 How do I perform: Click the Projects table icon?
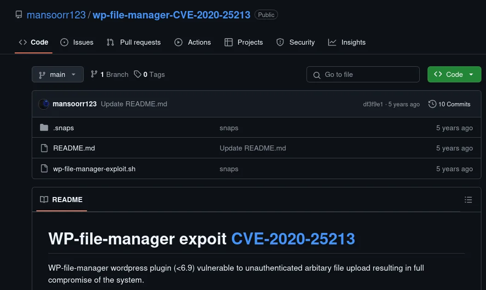(x=228, y=42)
